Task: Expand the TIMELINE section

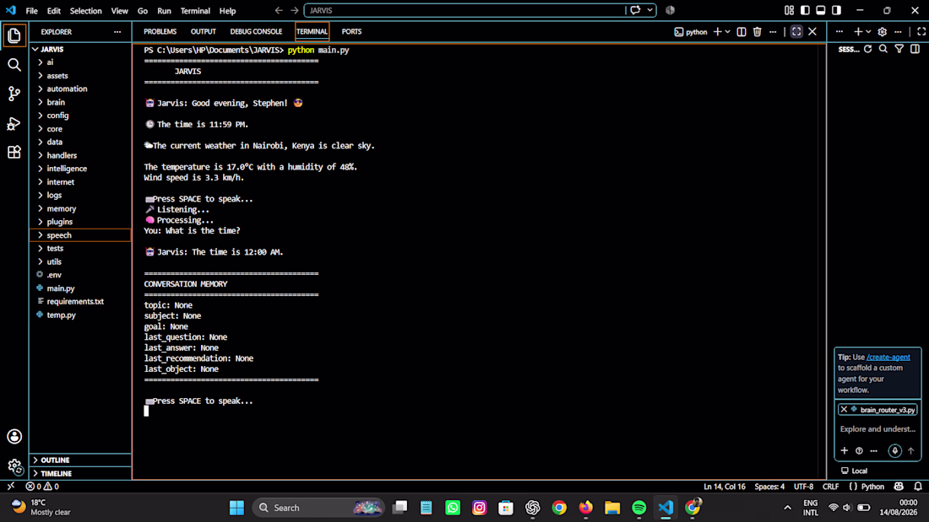Action: [x=80, y=473]
